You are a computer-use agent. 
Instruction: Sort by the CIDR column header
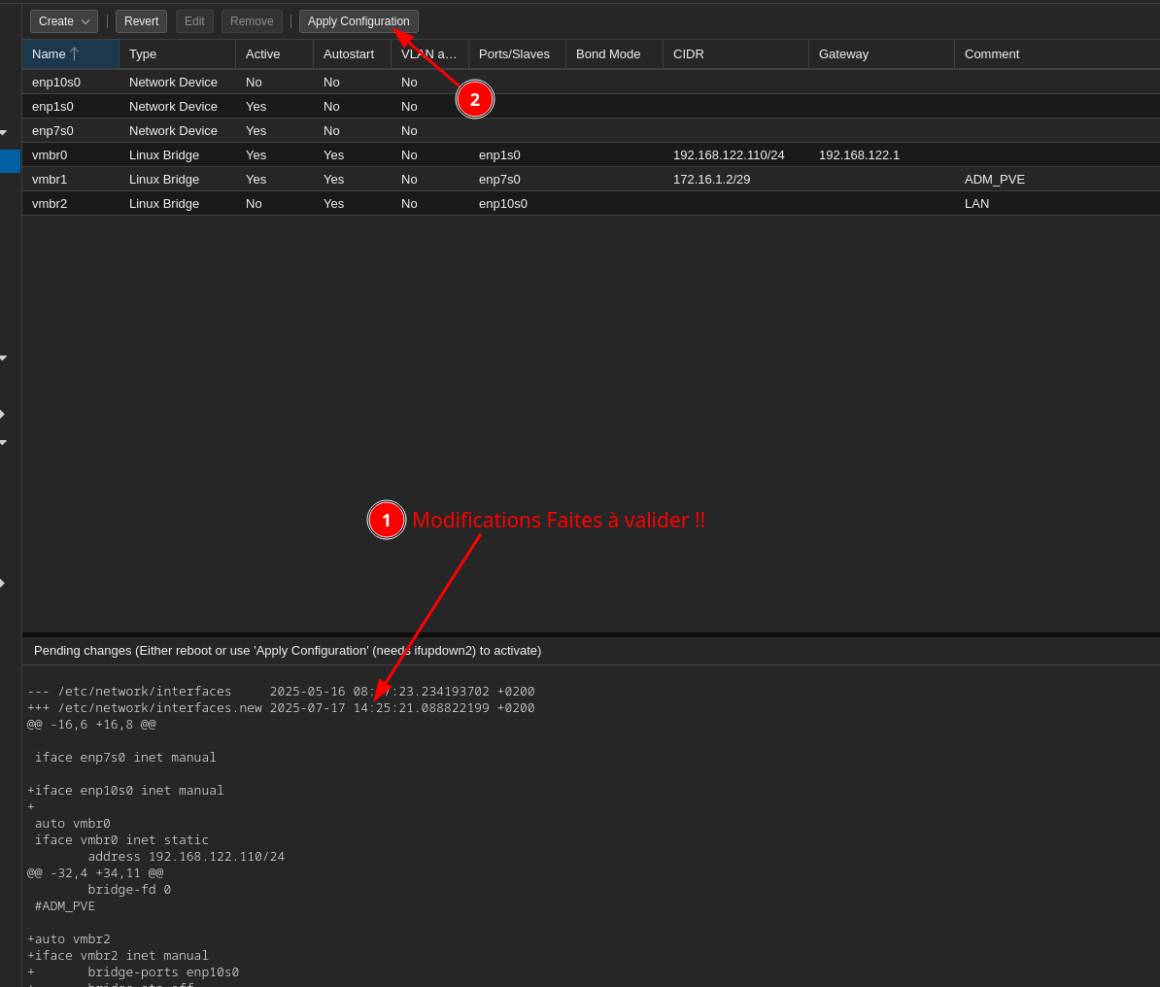(734, 54)
